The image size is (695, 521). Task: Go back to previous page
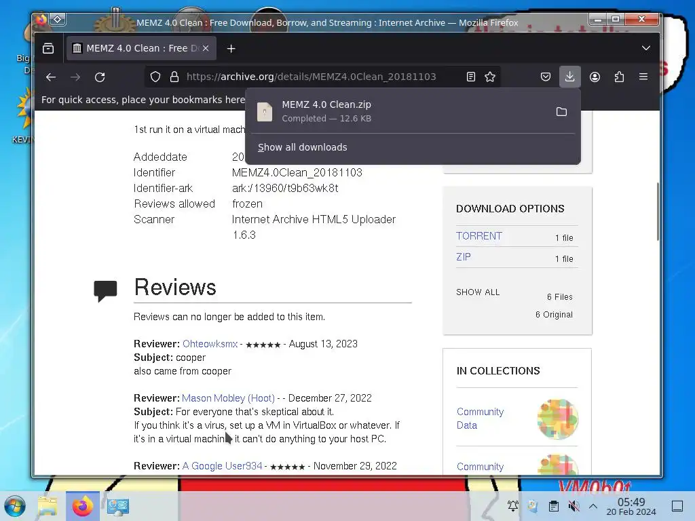(51, 77)
